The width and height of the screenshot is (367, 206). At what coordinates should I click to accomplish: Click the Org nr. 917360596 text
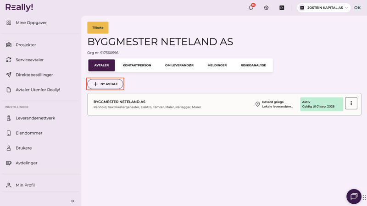click(x=103, y=53)
